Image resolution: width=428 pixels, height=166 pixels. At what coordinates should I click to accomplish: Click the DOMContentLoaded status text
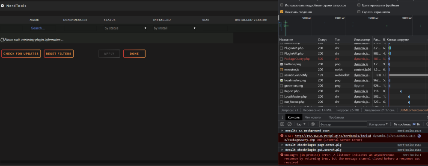413,110
